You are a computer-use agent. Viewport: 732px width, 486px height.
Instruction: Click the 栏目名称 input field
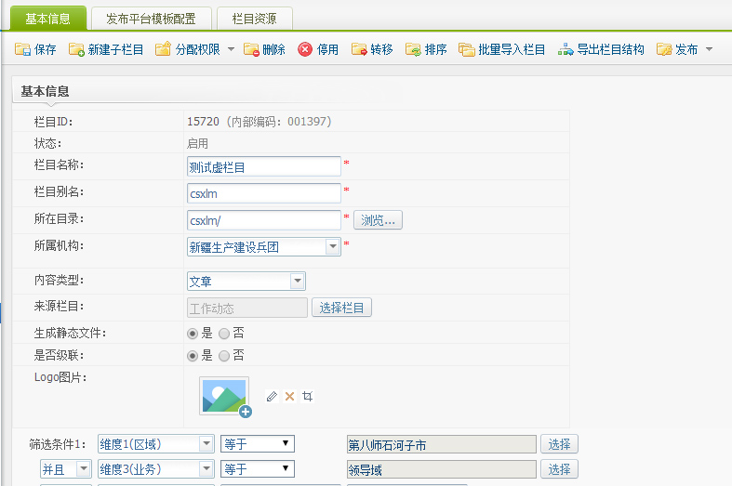coord(263,166)
